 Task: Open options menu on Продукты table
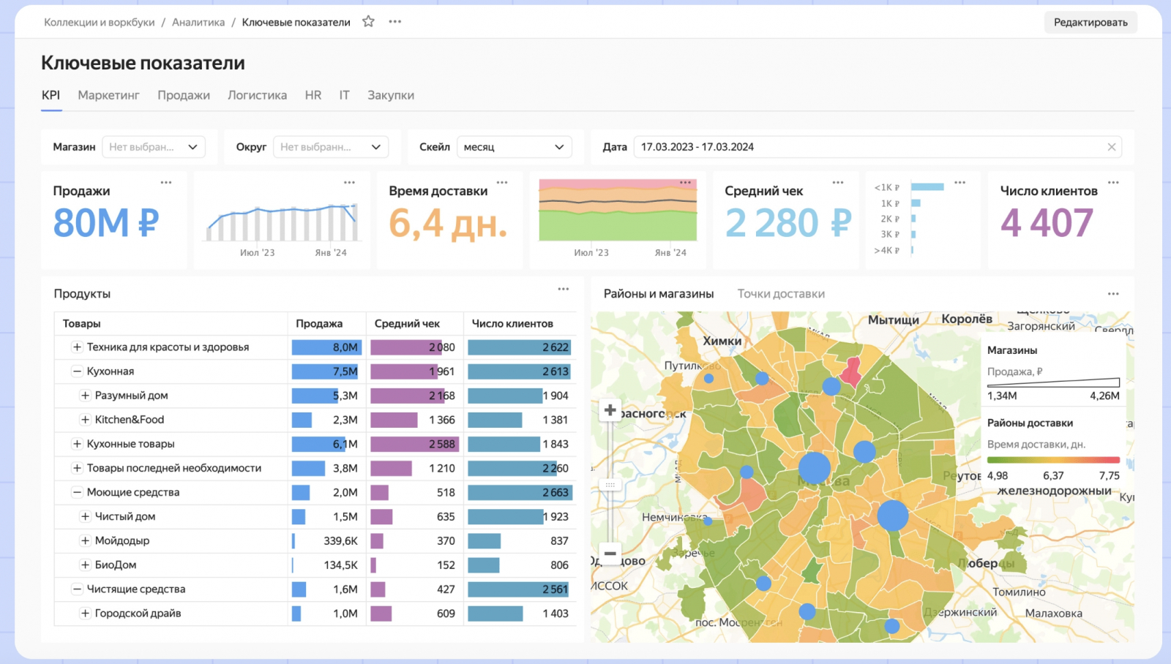(563, 290)
